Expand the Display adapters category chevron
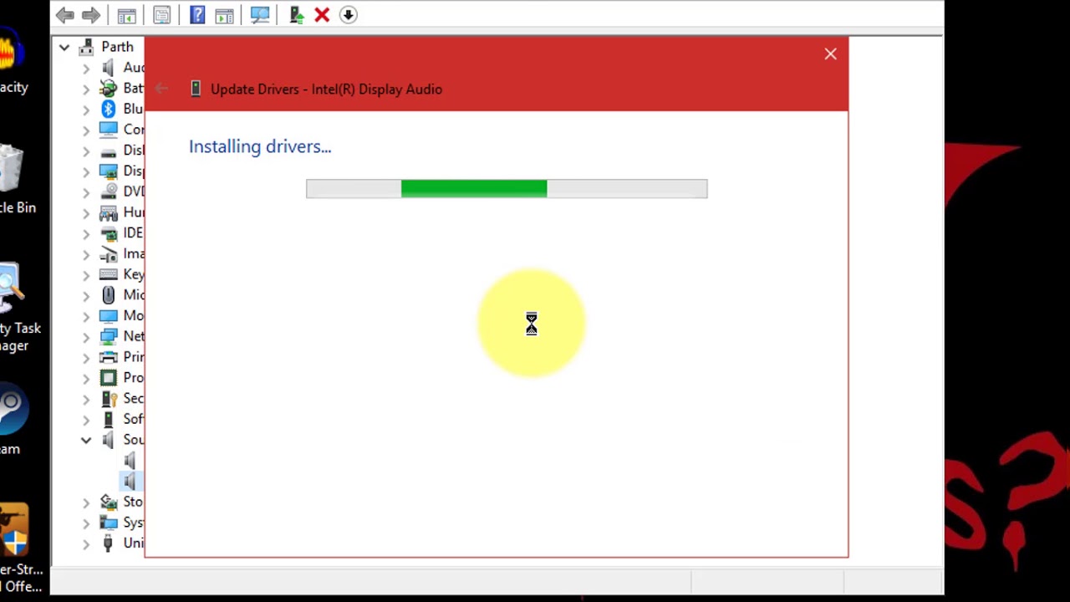Viewport: 1070px width, 602px height. pos(86,171)
